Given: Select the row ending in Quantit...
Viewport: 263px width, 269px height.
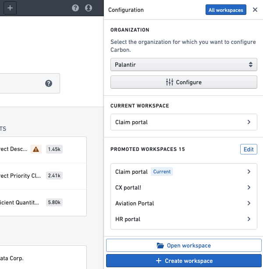Looking at the screenshot, I should pyautogui.click(x=43, y=203).
